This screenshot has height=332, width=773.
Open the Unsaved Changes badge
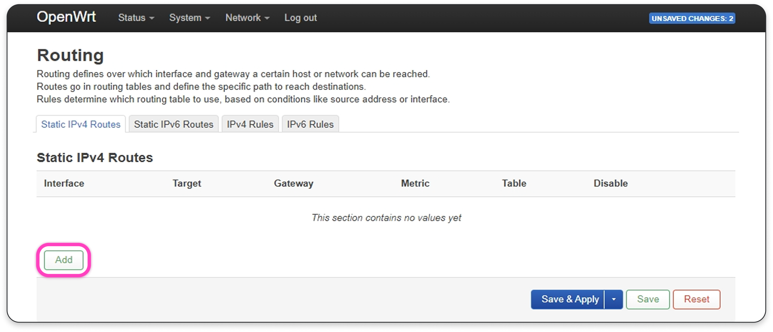coord(692,18)
